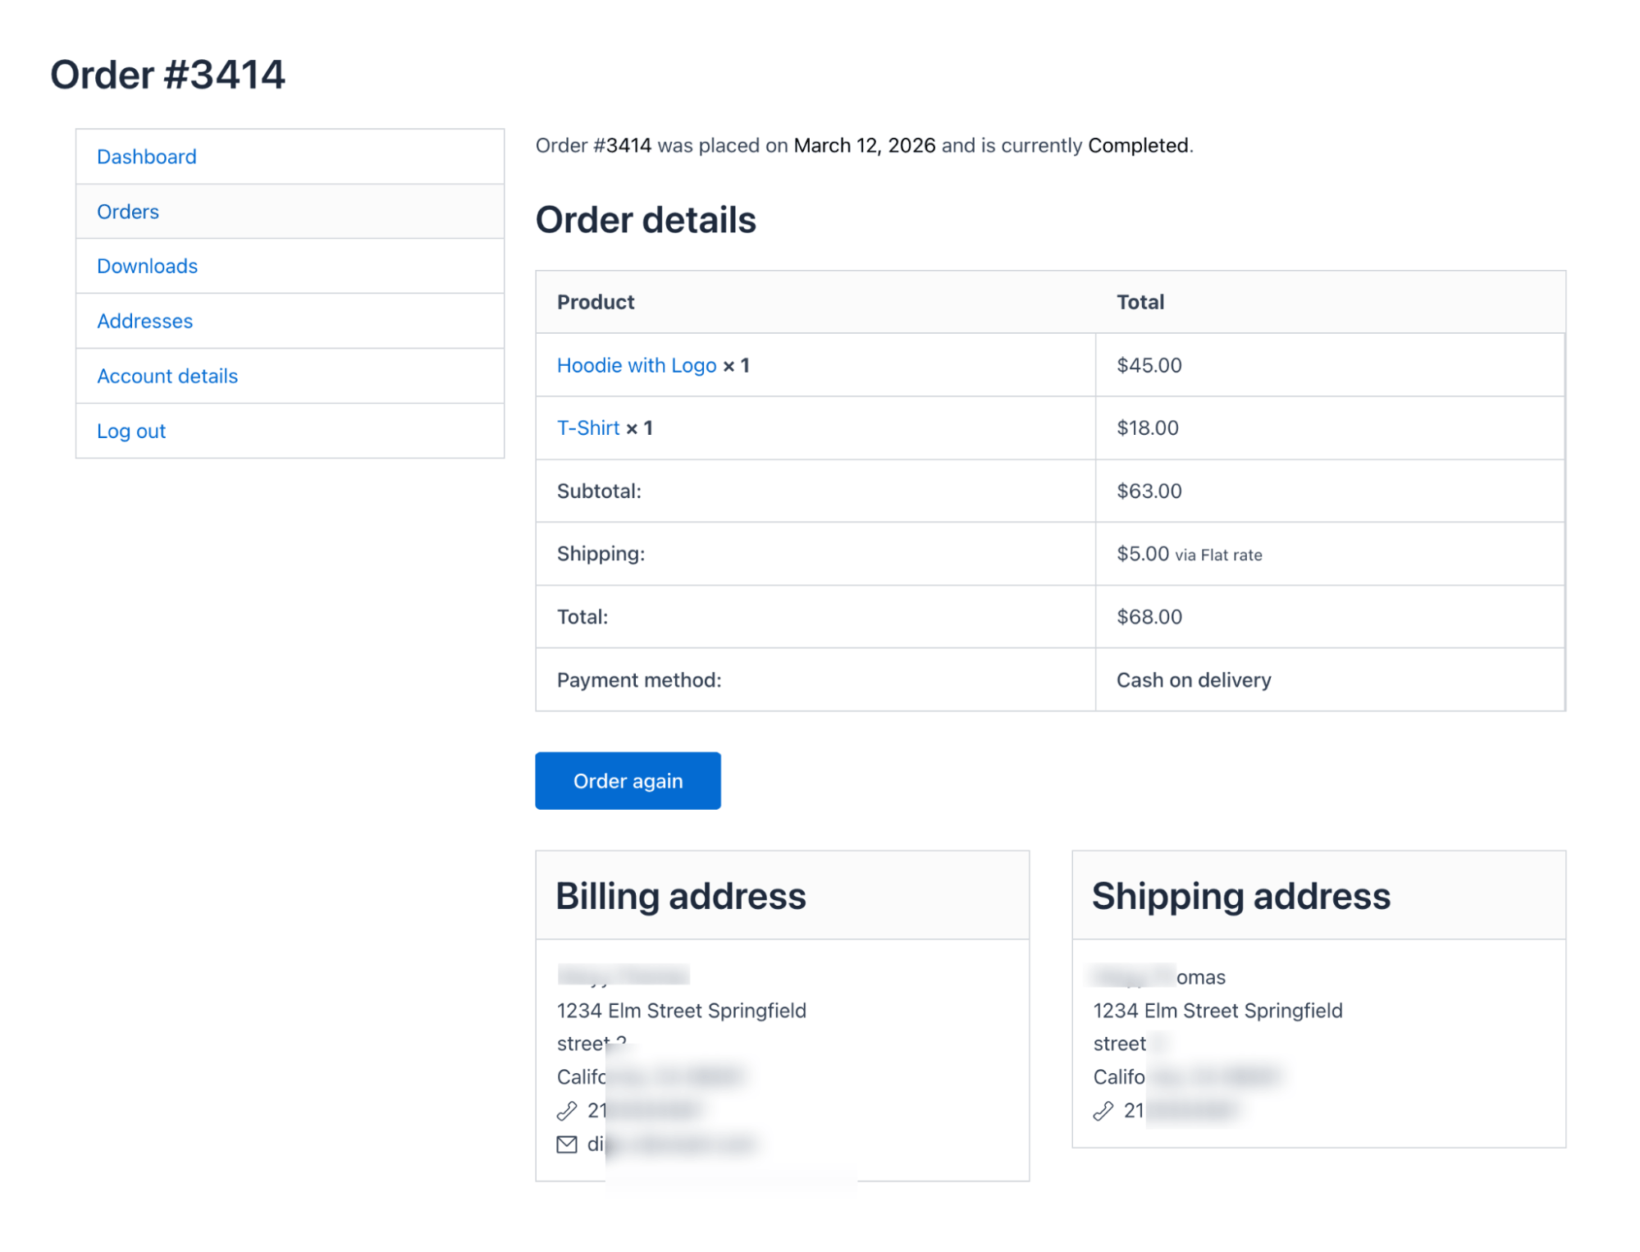Image resolution: width=1640 pixels, height=1252 pixels.
Task: Click the Billing address heading
Action: (681, 895)
